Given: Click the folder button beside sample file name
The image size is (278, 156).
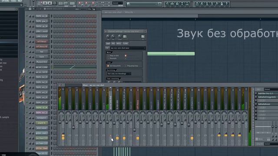Looking at the screenshot, I should click(x=107, y=48).
